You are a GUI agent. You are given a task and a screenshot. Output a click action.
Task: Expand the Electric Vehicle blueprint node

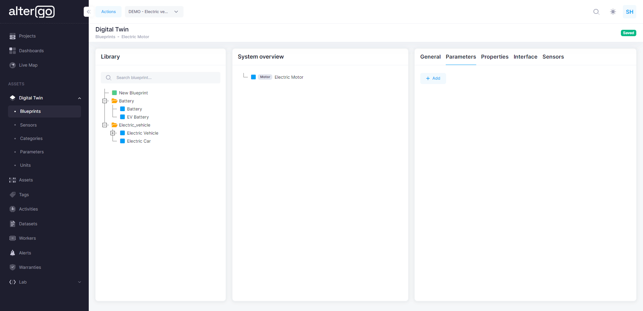[113, 133]
